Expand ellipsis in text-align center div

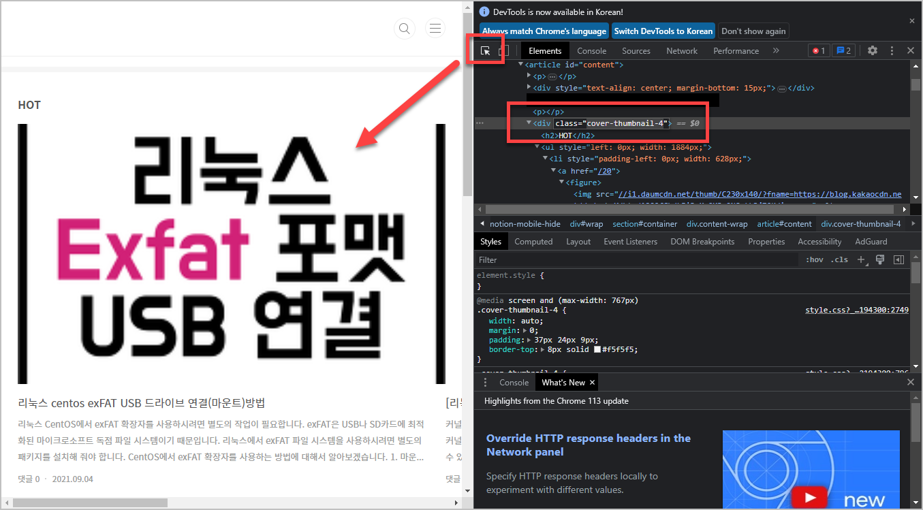(782, 89)
